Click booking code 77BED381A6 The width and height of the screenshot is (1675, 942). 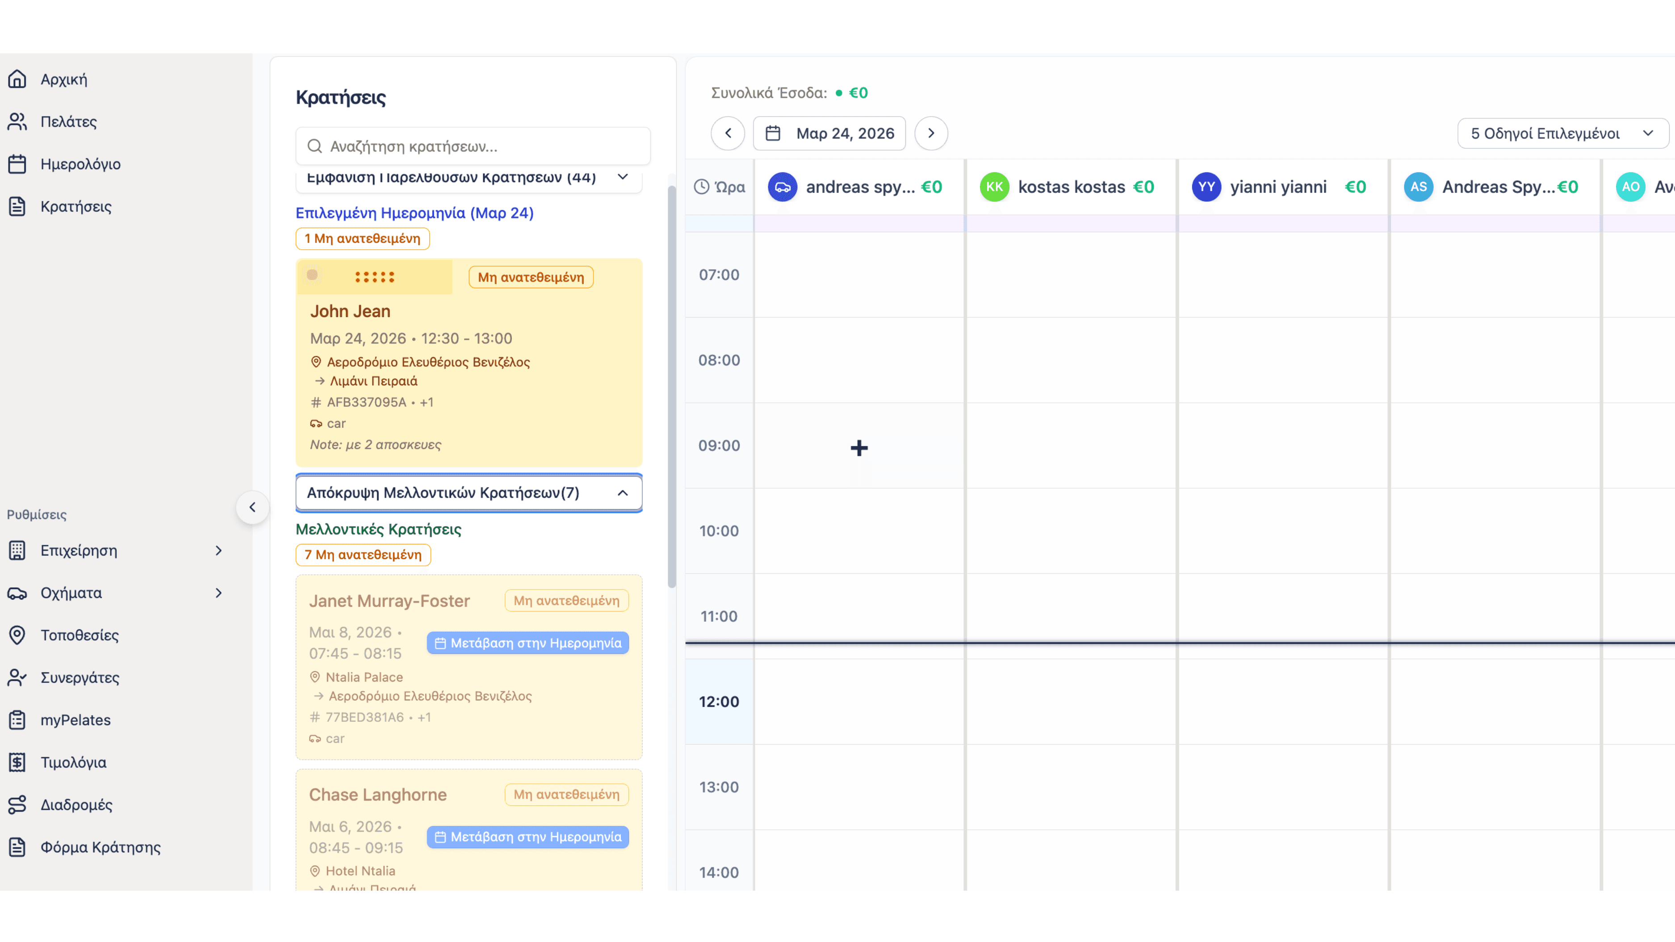click(365, 718)
